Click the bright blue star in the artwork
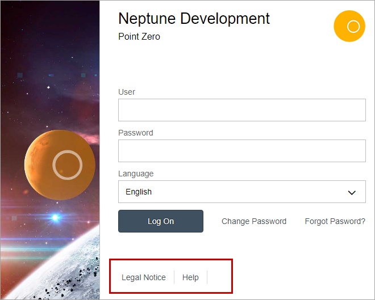Viewport: 375px width, 300px height. click(x=55, y=217)
